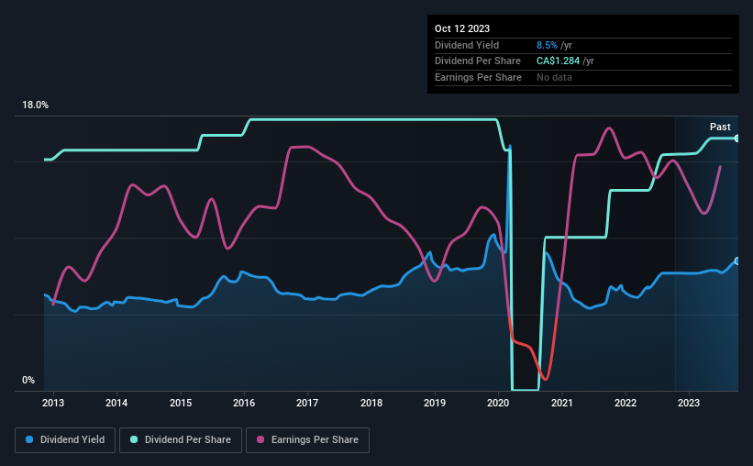Click the 2015 x-axis label

(x=181, y=403)
